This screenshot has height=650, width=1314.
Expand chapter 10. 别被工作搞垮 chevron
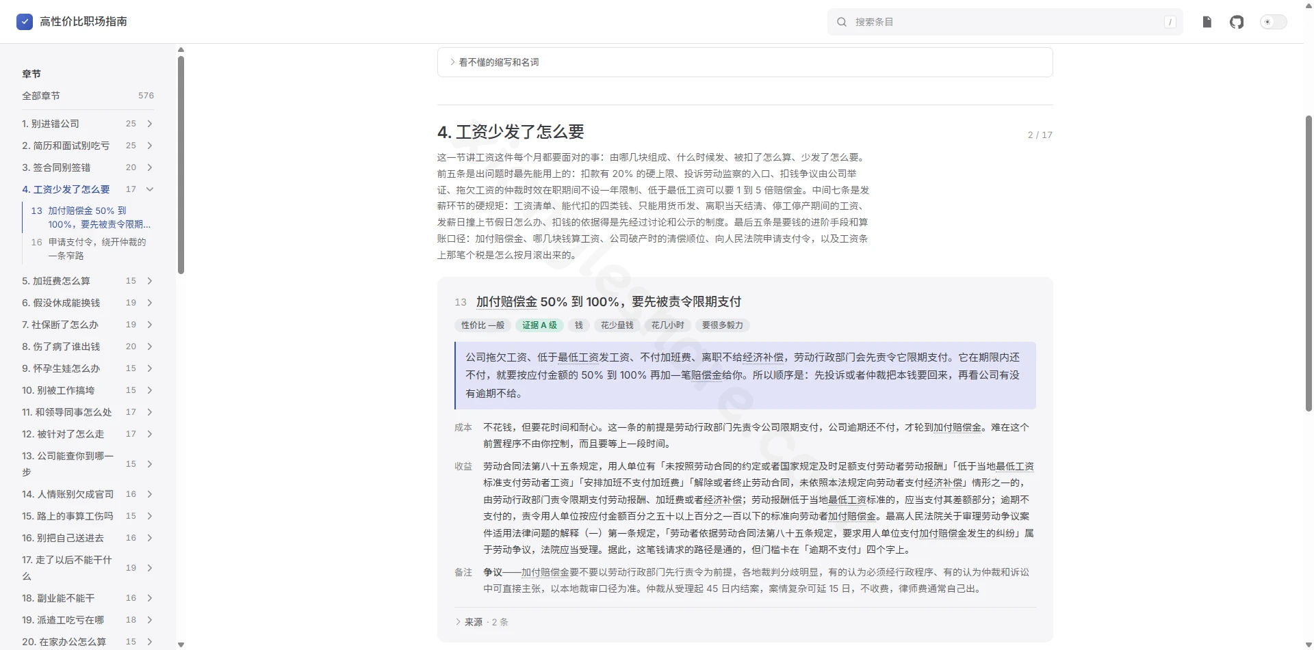point(150,390)
